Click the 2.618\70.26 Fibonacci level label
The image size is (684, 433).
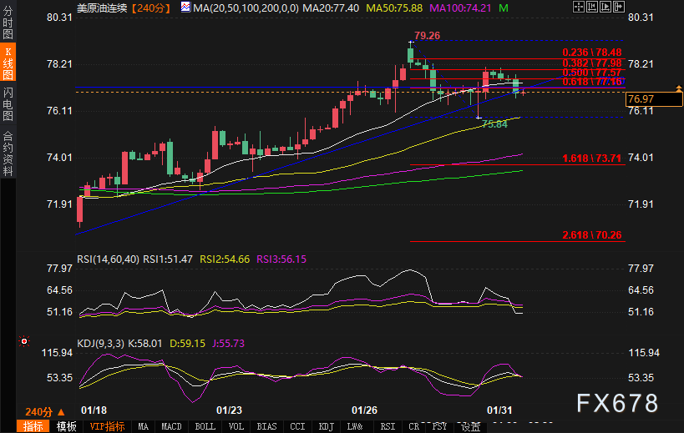click(592, 235)
